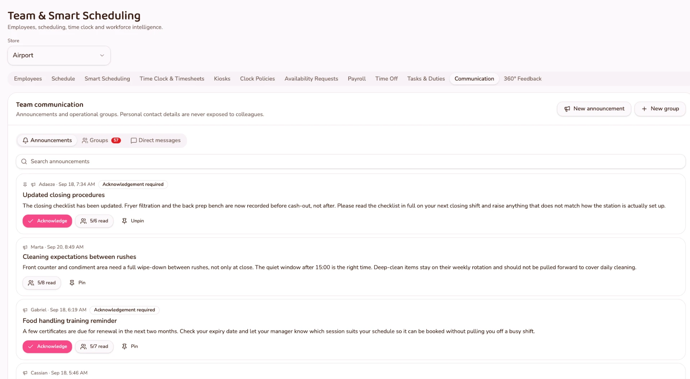Click the bell icon on Announcements tab
This screenshot has width=690, height=379.
coord(26,141)
